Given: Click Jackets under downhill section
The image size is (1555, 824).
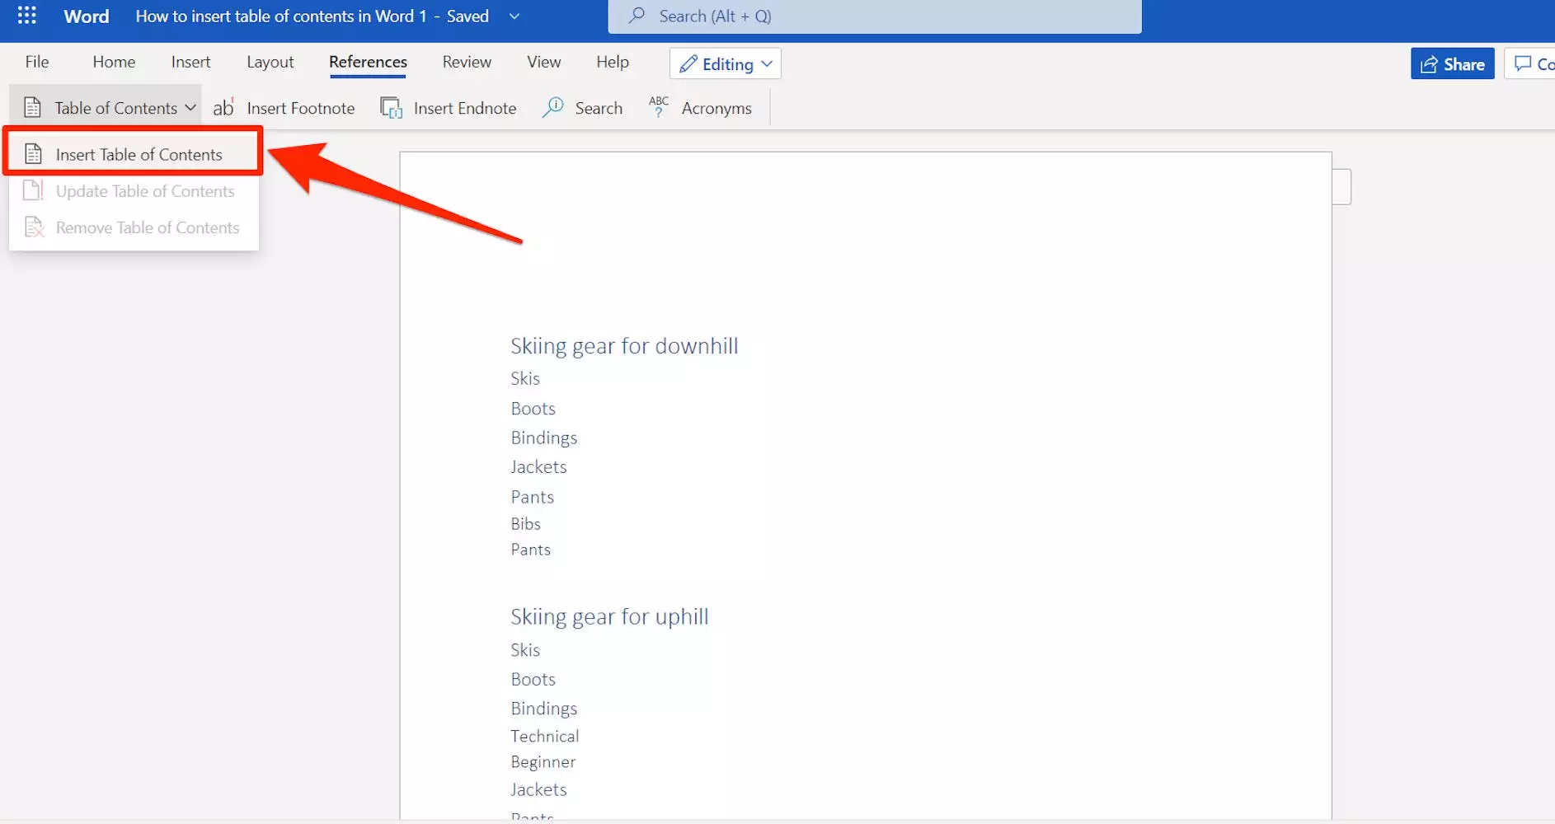Looking at the screenshot, I should point(538,466).
